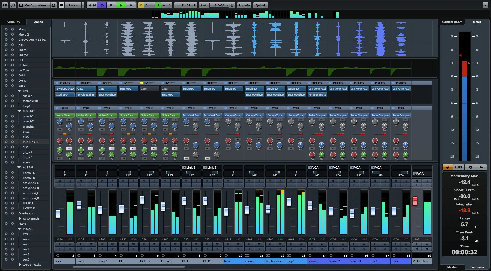Open the Racks selector icon
491x271 pixels.
click(62, 5)
